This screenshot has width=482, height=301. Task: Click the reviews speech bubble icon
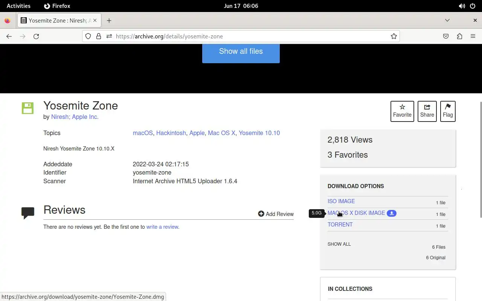pyautogui.click(x=28, y=213)
